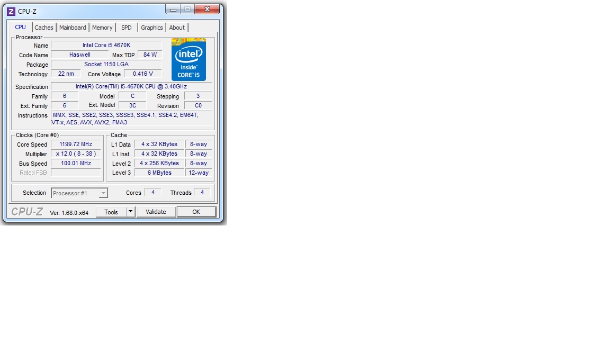Screen dimensions: 610x343
Task: Click the Max TDP value 84 W
Action: coord(150,55)
